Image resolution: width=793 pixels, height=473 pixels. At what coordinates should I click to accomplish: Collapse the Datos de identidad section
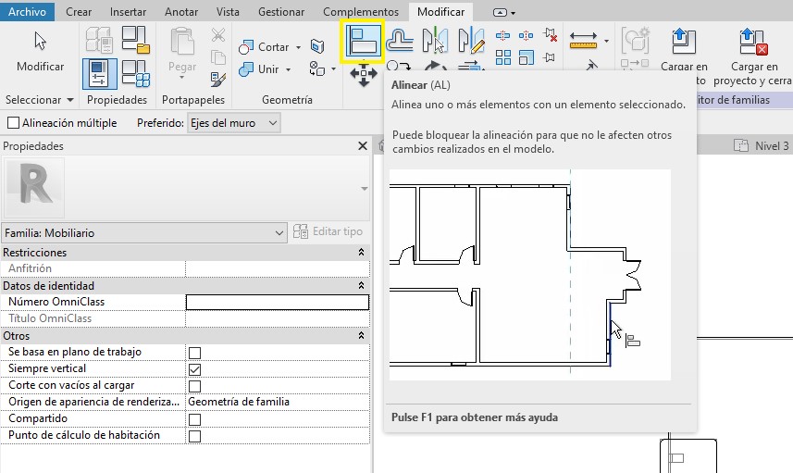(361, 286)
